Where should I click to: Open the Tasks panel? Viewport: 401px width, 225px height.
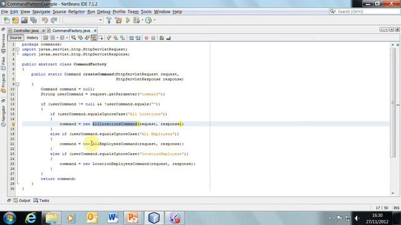coord(41,201)
